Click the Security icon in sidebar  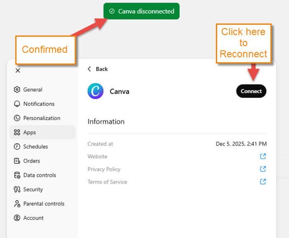[17, 189]
